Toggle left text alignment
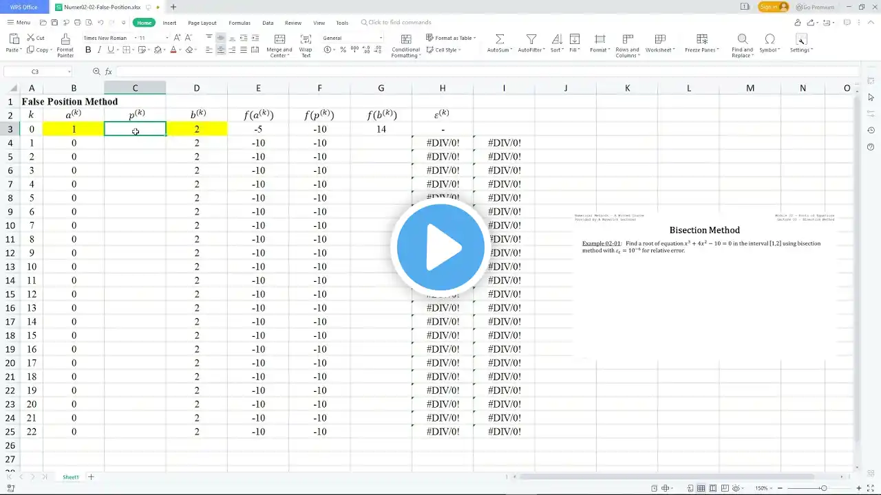This screenshot has height=495, width=881. point(209,49)
